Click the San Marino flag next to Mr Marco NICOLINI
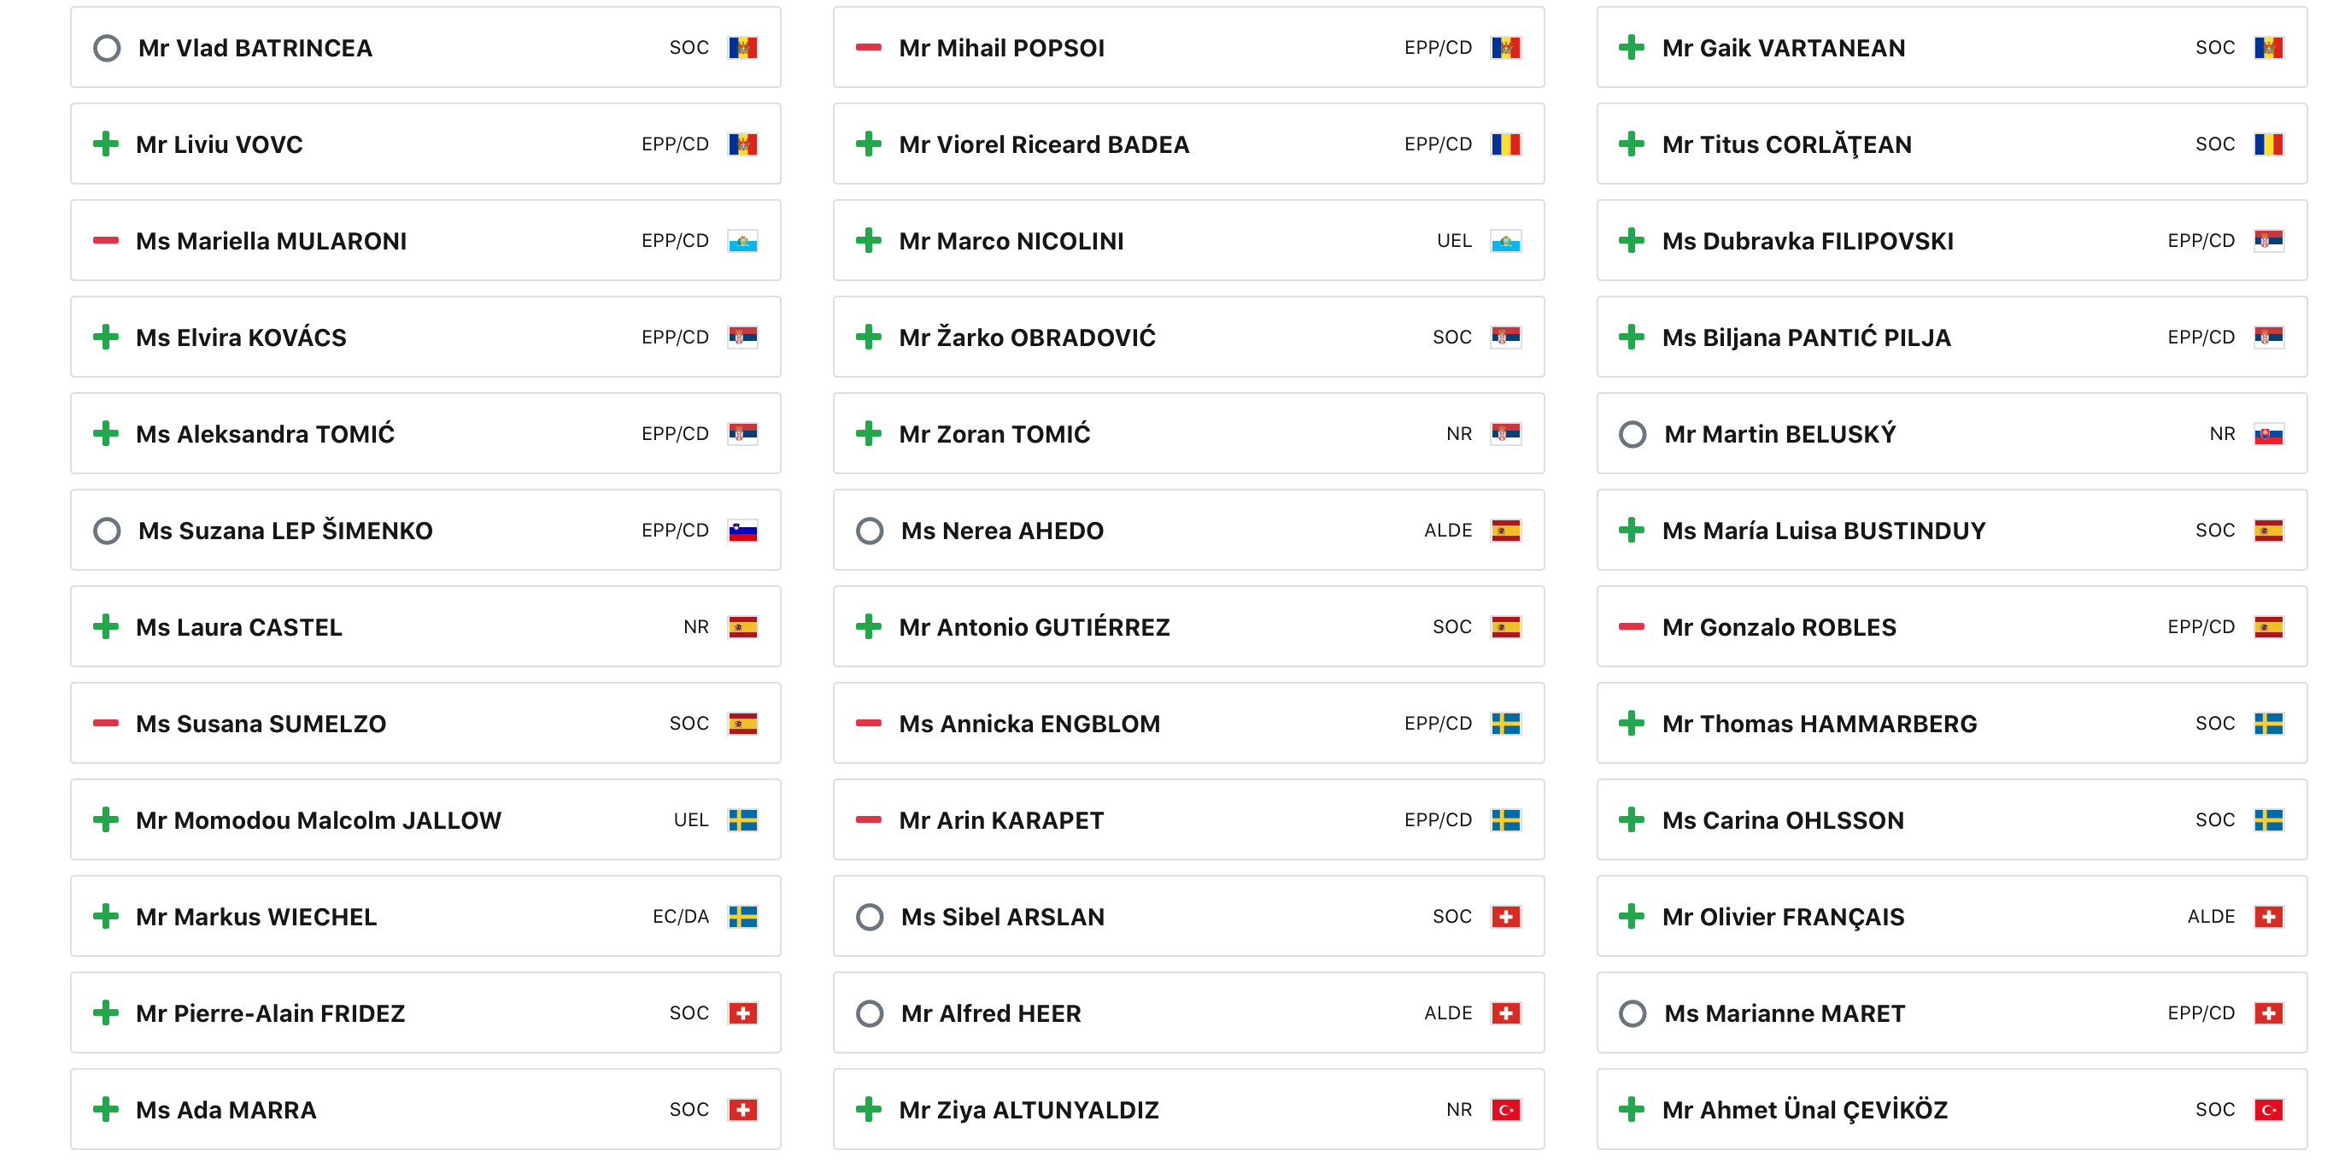Screen dimensions: 2339x1162 pyautogui.click(x=1505, y=241)
